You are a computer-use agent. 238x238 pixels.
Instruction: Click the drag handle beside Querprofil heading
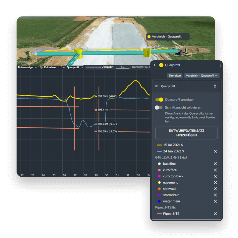pyautogui.click(x=156, y=86)
